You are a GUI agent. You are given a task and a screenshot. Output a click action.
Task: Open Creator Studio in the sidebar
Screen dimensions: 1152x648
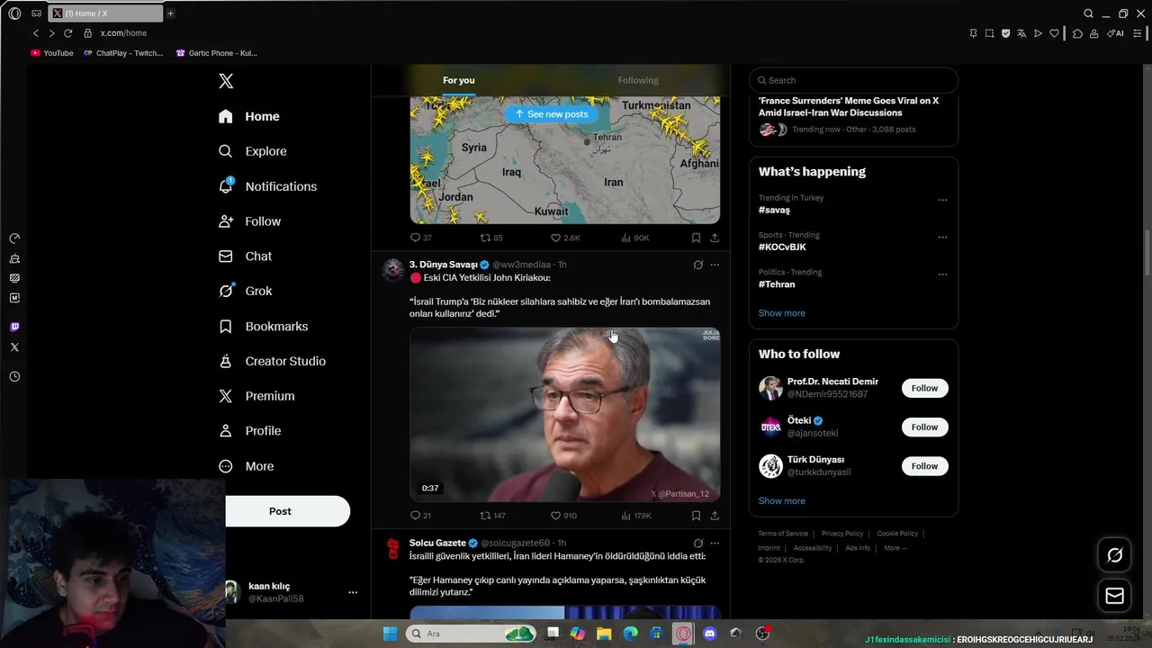(273, 361)
